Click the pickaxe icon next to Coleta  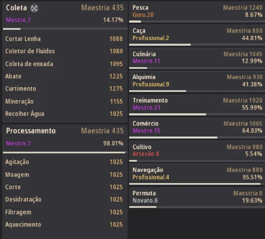pyautogui.click(x=34, y=8)
